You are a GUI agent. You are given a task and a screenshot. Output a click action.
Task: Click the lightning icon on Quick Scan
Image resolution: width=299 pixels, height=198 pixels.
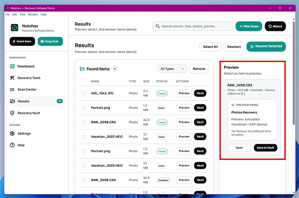click(x=14, y=41)
